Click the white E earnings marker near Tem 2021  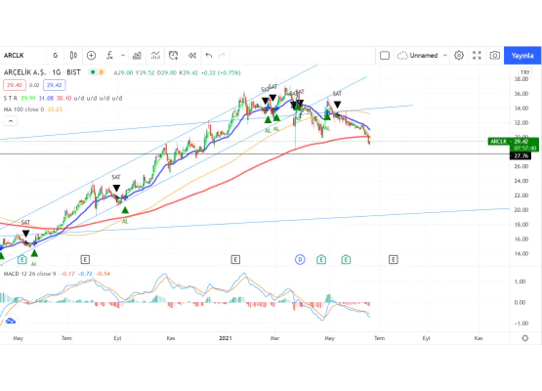coord(393,259)
